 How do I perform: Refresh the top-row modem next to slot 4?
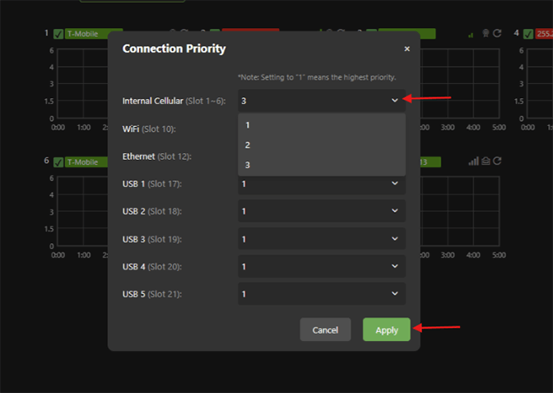[x=497, y=33]
